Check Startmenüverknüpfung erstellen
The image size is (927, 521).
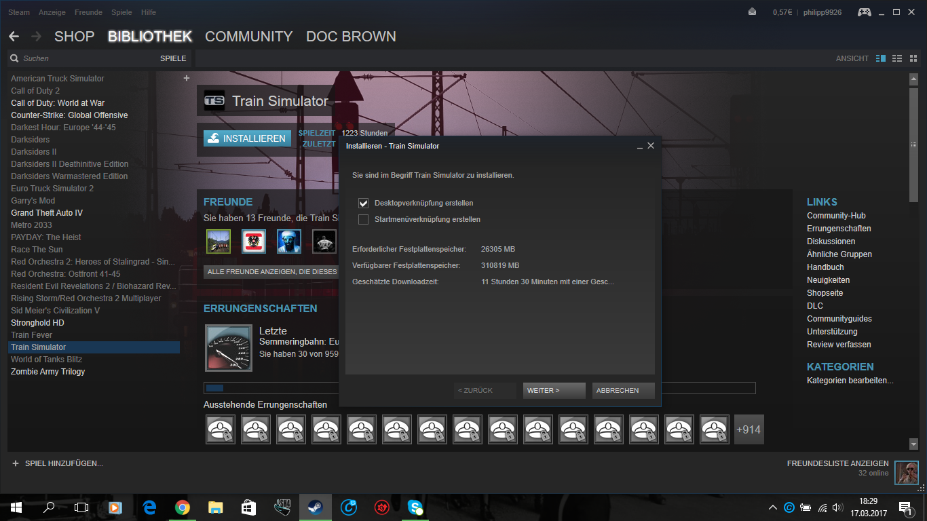click(364, 219)
